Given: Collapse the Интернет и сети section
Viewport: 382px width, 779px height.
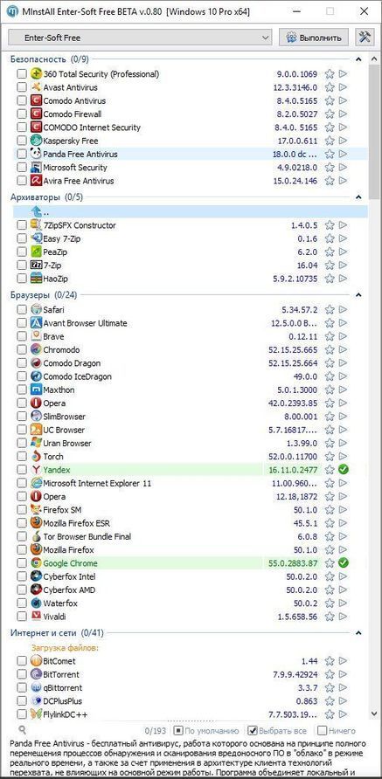Looking at the screenshot, I should 358,633.
